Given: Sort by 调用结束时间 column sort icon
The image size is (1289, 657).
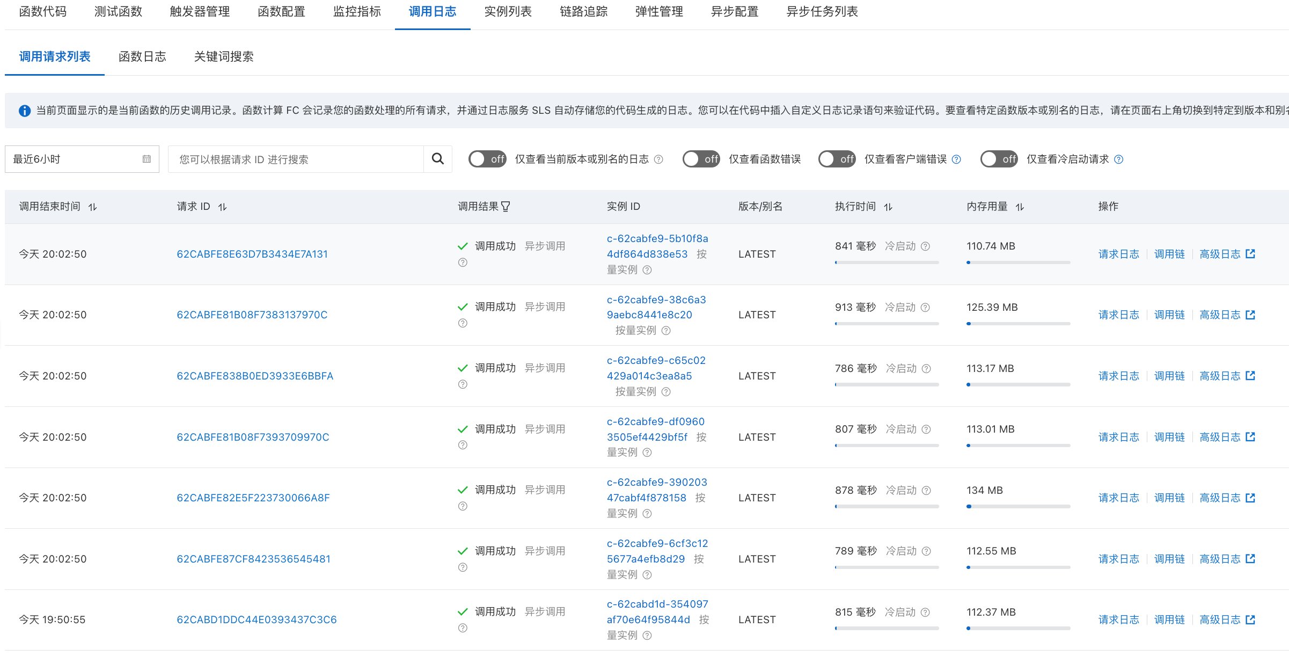Looking at the screenshot, I should coord(93,207).
